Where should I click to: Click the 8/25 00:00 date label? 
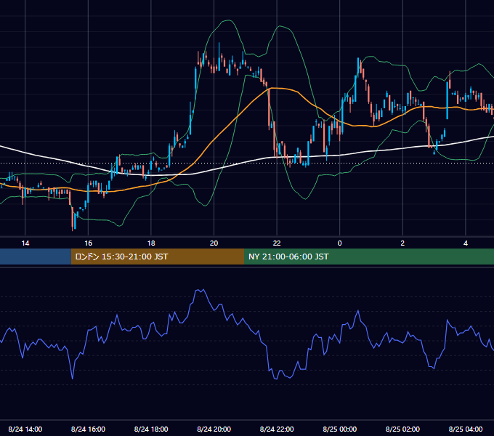point(340,429)
